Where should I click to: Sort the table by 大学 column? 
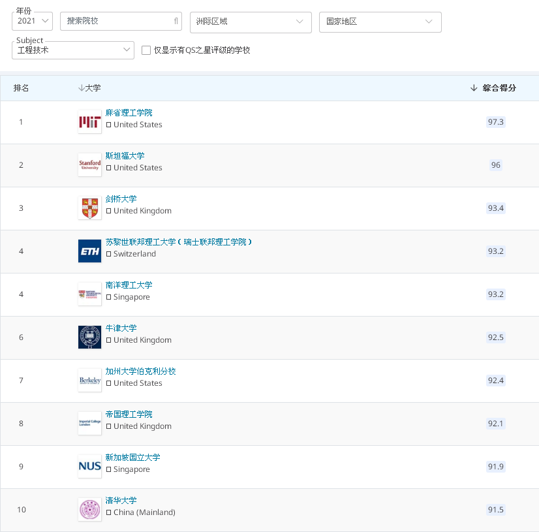point(89,88)
